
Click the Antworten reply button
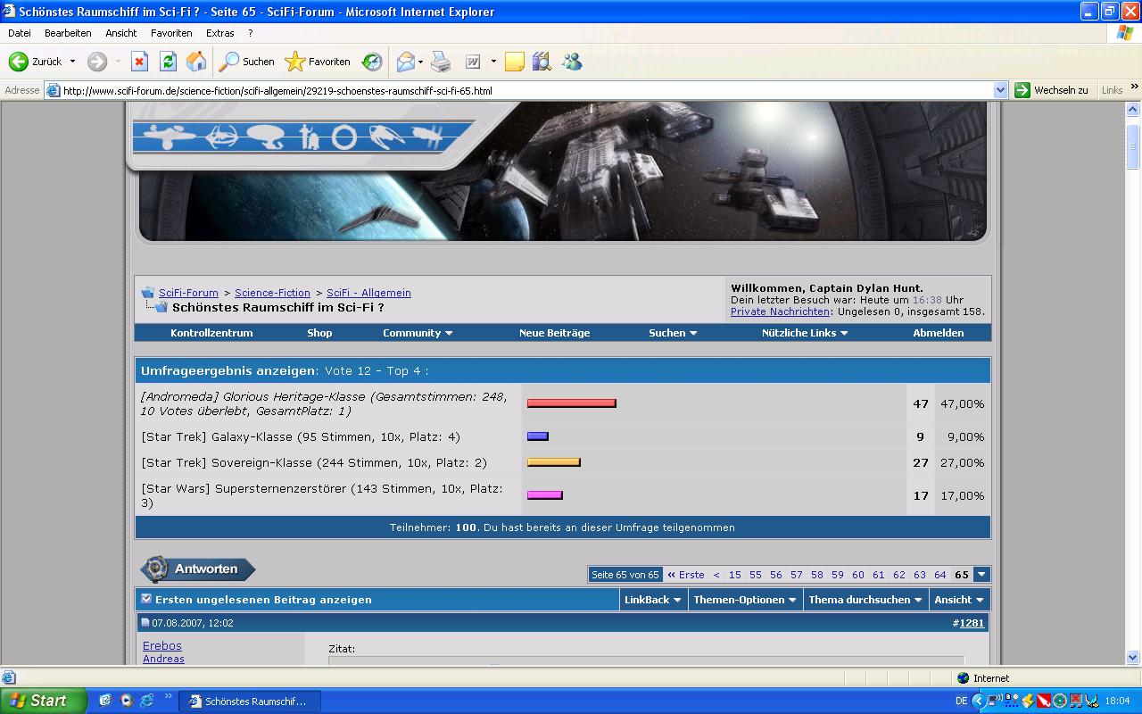198,569
